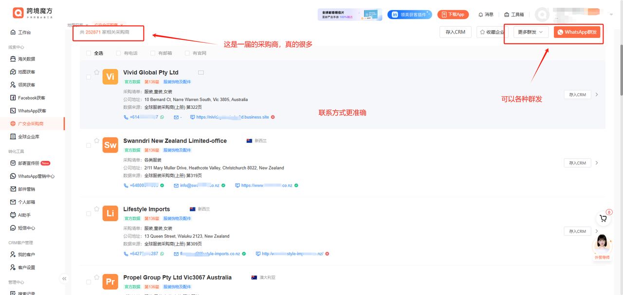This screenshot has width=623, height=295.
Task: Open 海关数据 in the sidebar
Action: [26, 59]
